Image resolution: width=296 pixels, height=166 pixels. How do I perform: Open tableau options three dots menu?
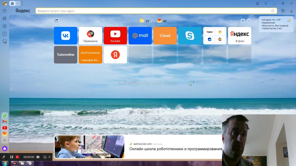pos(249,21)
